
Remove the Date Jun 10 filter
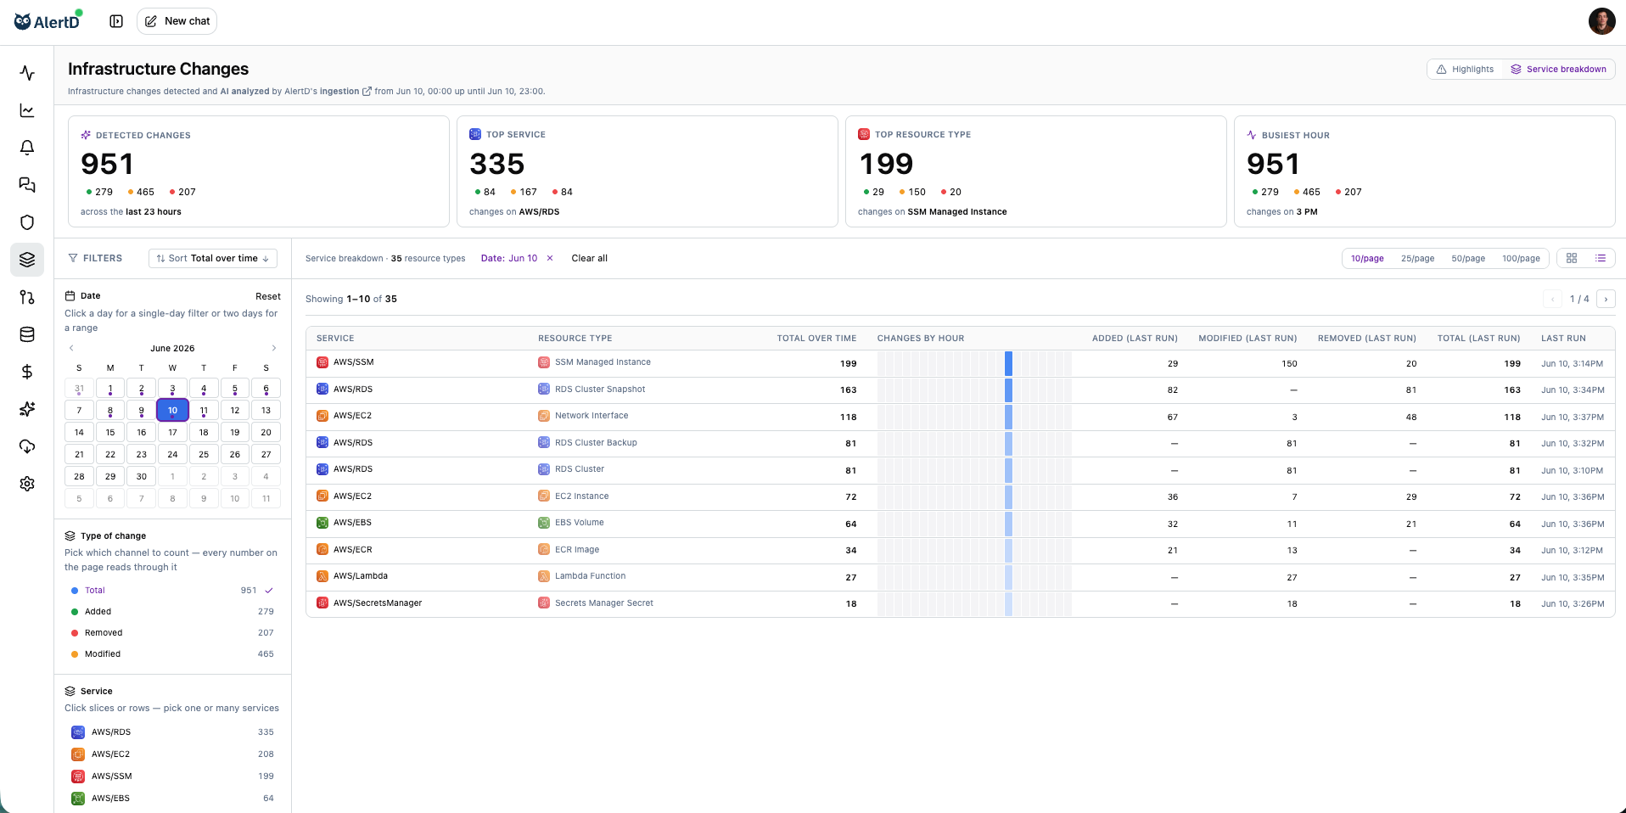(550, 258)
